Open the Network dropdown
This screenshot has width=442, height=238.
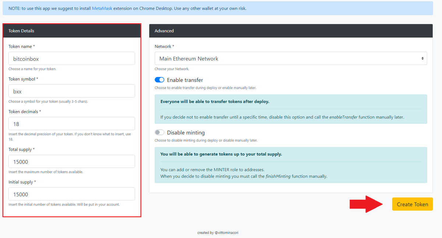click(291, 59)
